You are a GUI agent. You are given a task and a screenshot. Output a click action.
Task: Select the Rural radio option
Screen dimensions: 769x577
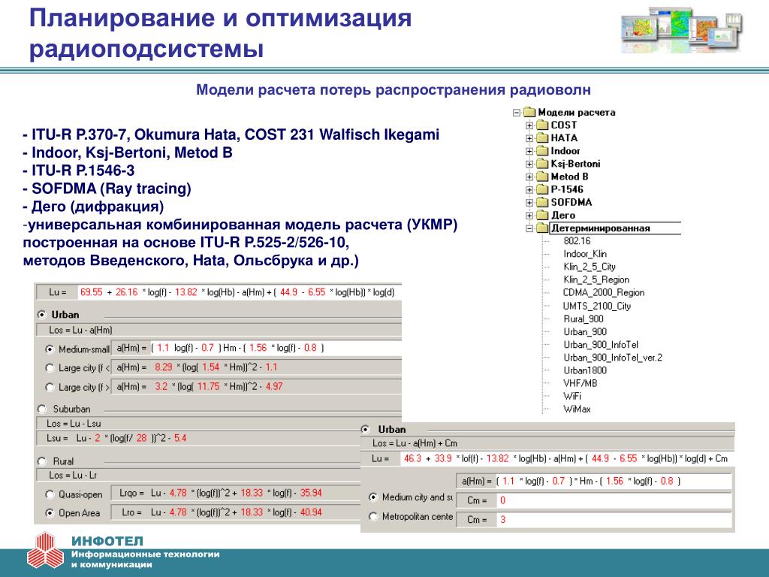tap(42, 461)
